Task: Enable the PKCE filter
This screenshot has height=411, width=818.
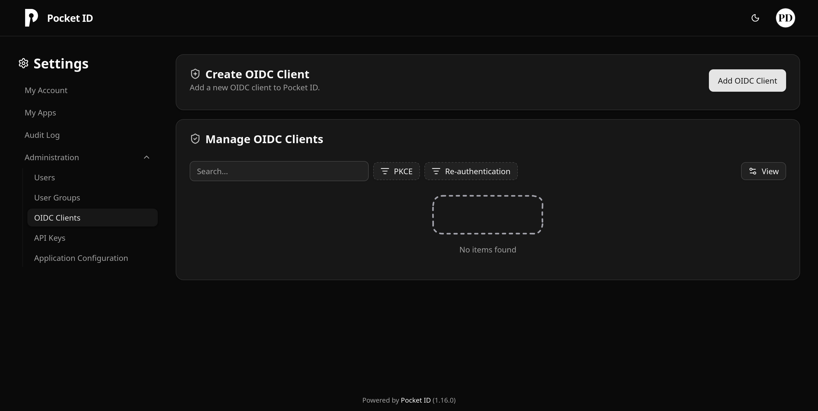Action: point(396,171)
